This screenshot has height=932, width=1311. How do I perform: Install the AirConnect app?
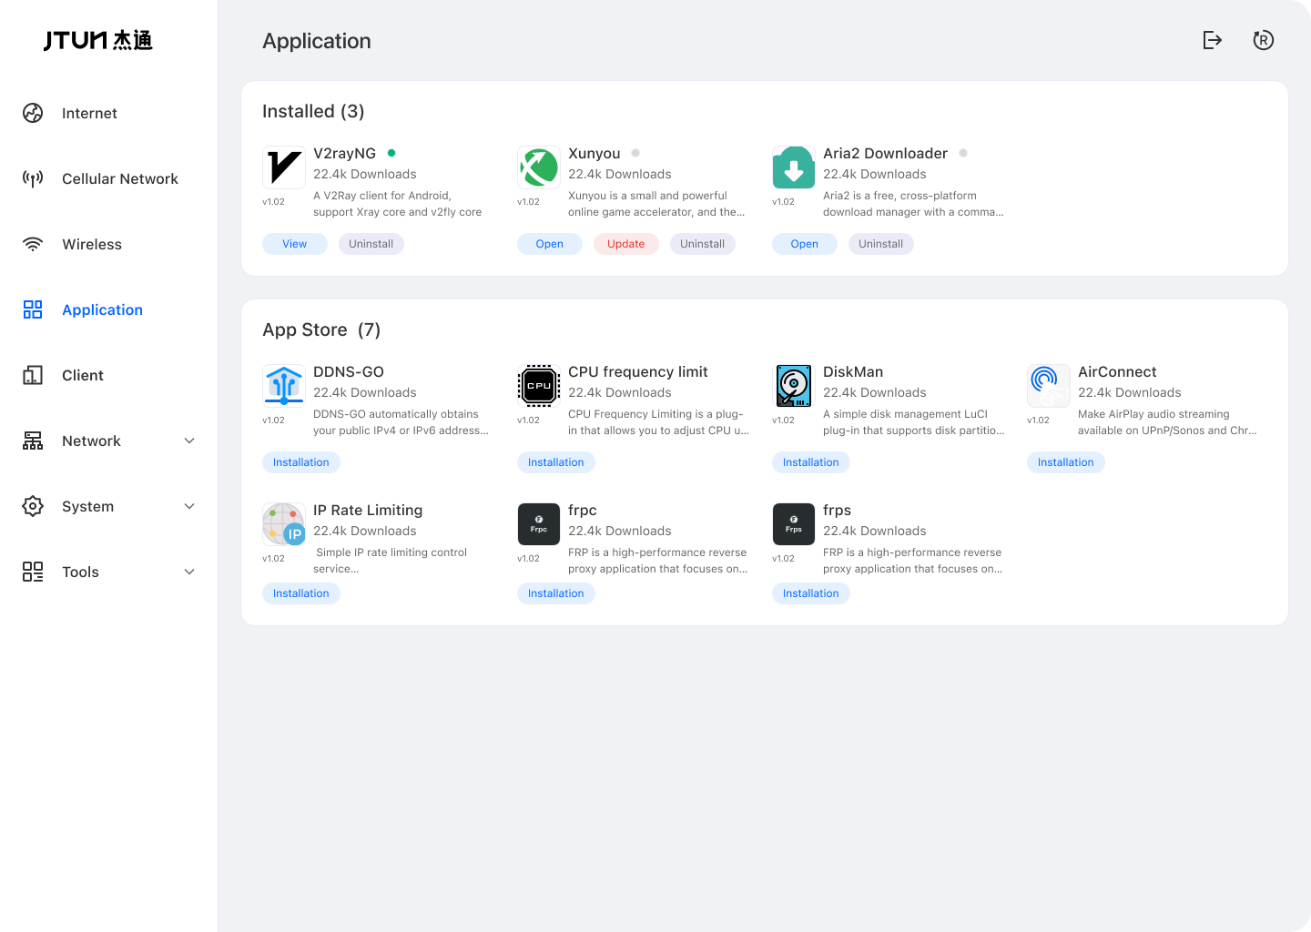(1066, 462)
